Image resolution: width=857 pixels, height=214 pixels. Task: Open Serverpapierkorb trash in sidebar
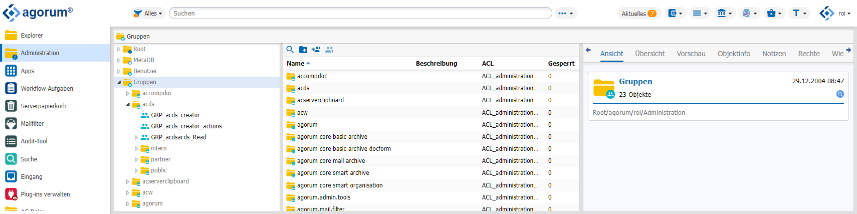click(11, 106)
